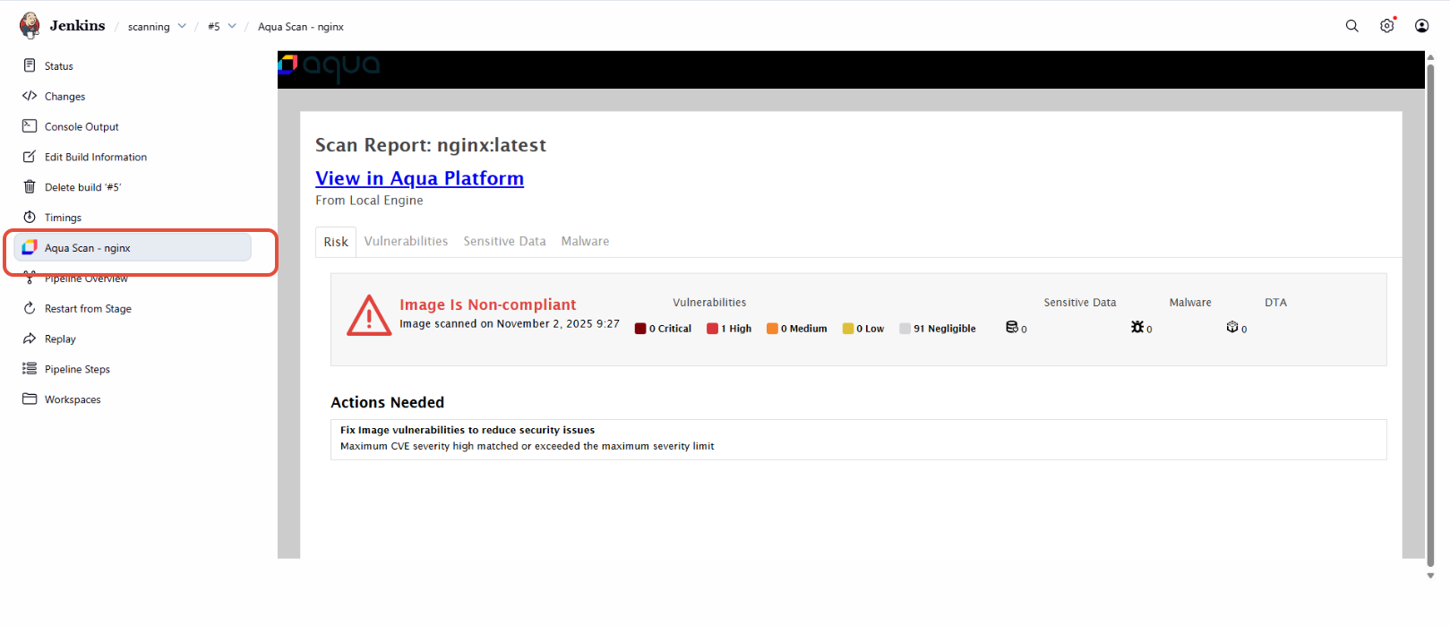Open Changes in the sidebar
Viewport: 1450px width, 626px height.
click(x=133, y=96)
